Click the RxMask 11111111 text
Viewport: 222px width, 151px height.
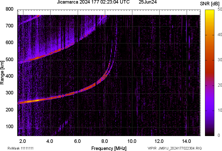(21, 148)
